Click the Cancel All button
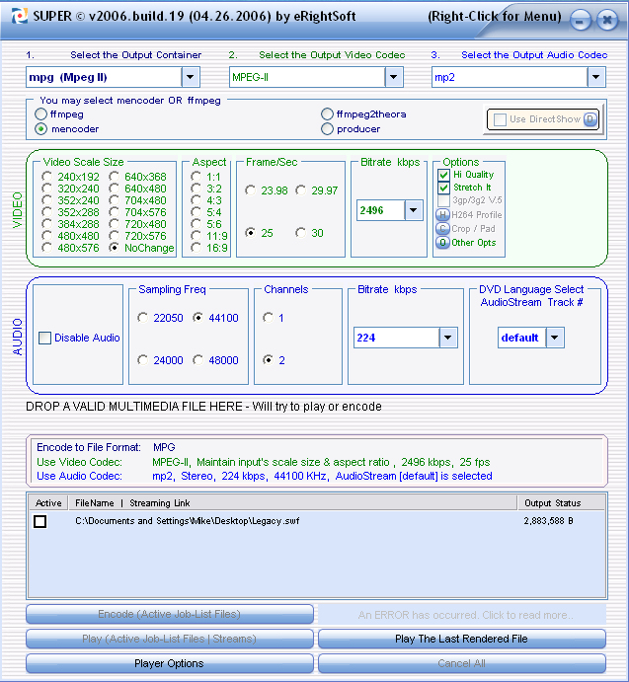 [x=462, y=663]
